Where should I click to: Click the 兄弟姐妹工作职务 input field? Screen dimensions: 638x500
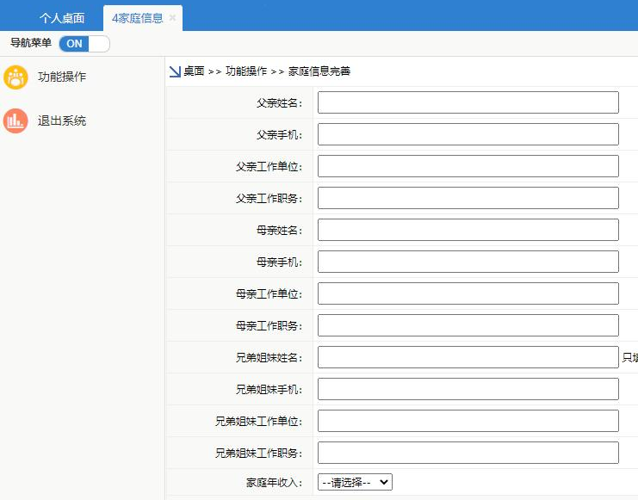(468, 453)
